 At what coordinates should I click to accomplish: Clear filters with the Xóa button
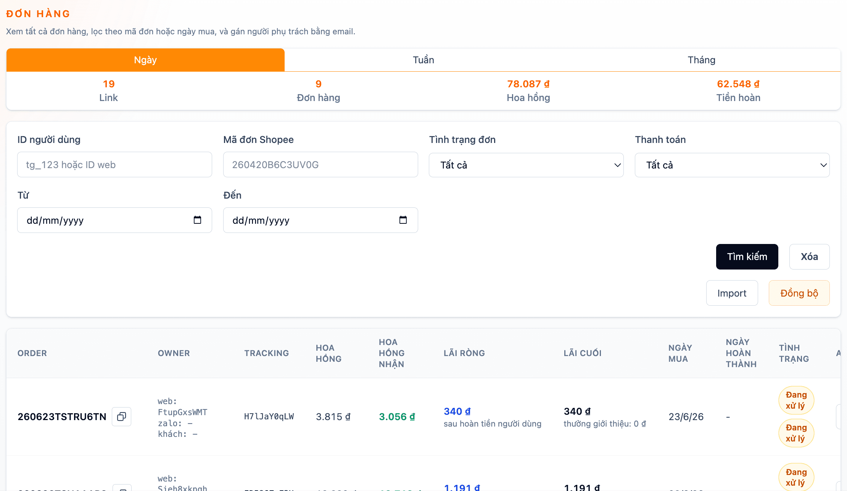pyautogui.click(x=809, y=257)
